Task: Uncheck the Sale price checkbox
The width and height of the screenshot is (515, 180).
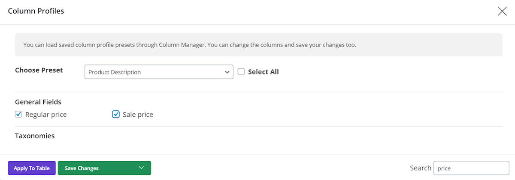Action: pyautogui.click(x=115, y=114)
